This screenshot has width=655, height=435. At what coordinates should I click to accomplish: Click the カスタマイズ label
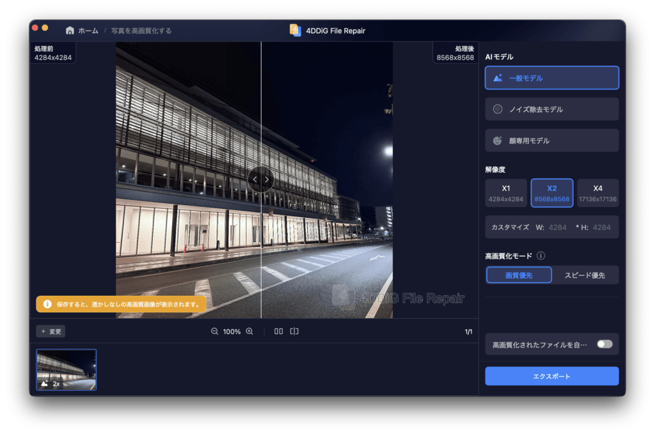point(510,227)
